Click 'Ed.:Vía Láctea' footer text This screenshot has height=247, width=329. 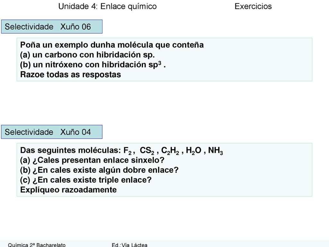[129, 245]
